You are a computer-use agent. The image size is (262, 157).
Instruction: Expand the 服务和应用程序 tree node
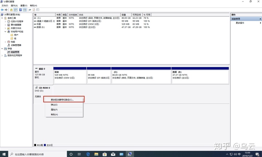coord(2,55)
